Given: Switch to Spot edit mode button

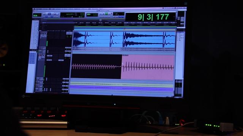Looking at the screenshot, I should pyautogui.click(x=39, y=14).
